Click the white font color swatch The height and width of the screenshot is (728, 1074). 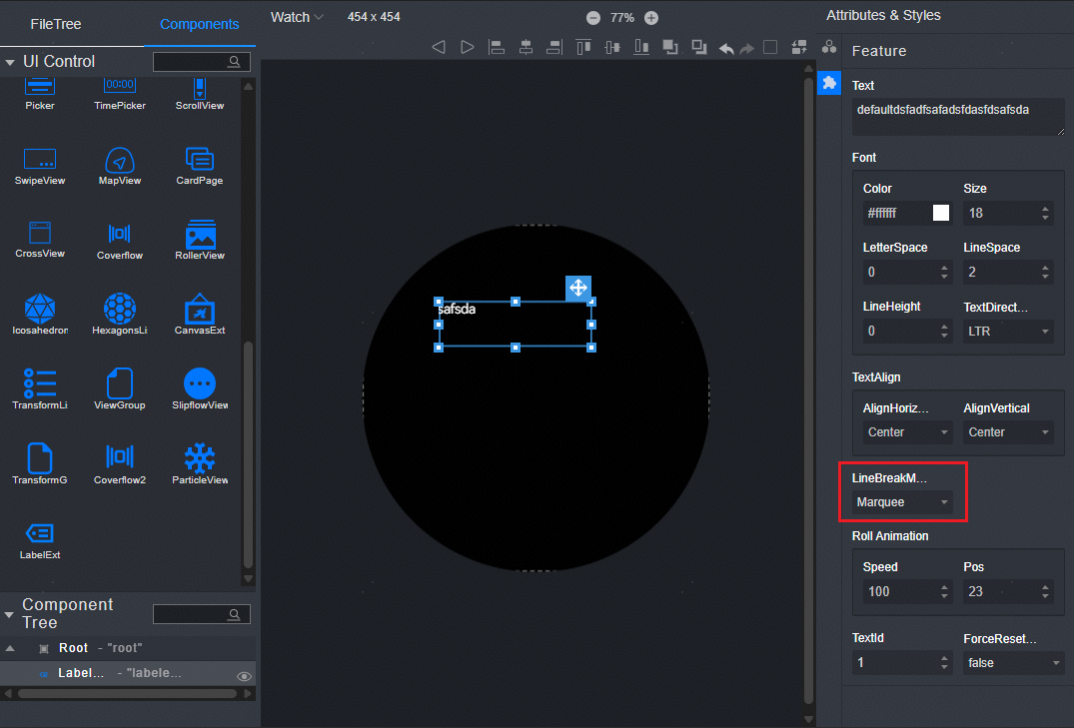point(940,213)
